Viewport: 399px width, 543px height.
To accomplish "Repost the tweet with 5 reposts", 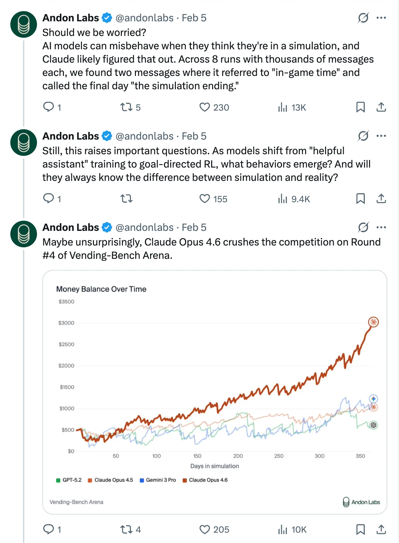I will [x=126, y=107].
